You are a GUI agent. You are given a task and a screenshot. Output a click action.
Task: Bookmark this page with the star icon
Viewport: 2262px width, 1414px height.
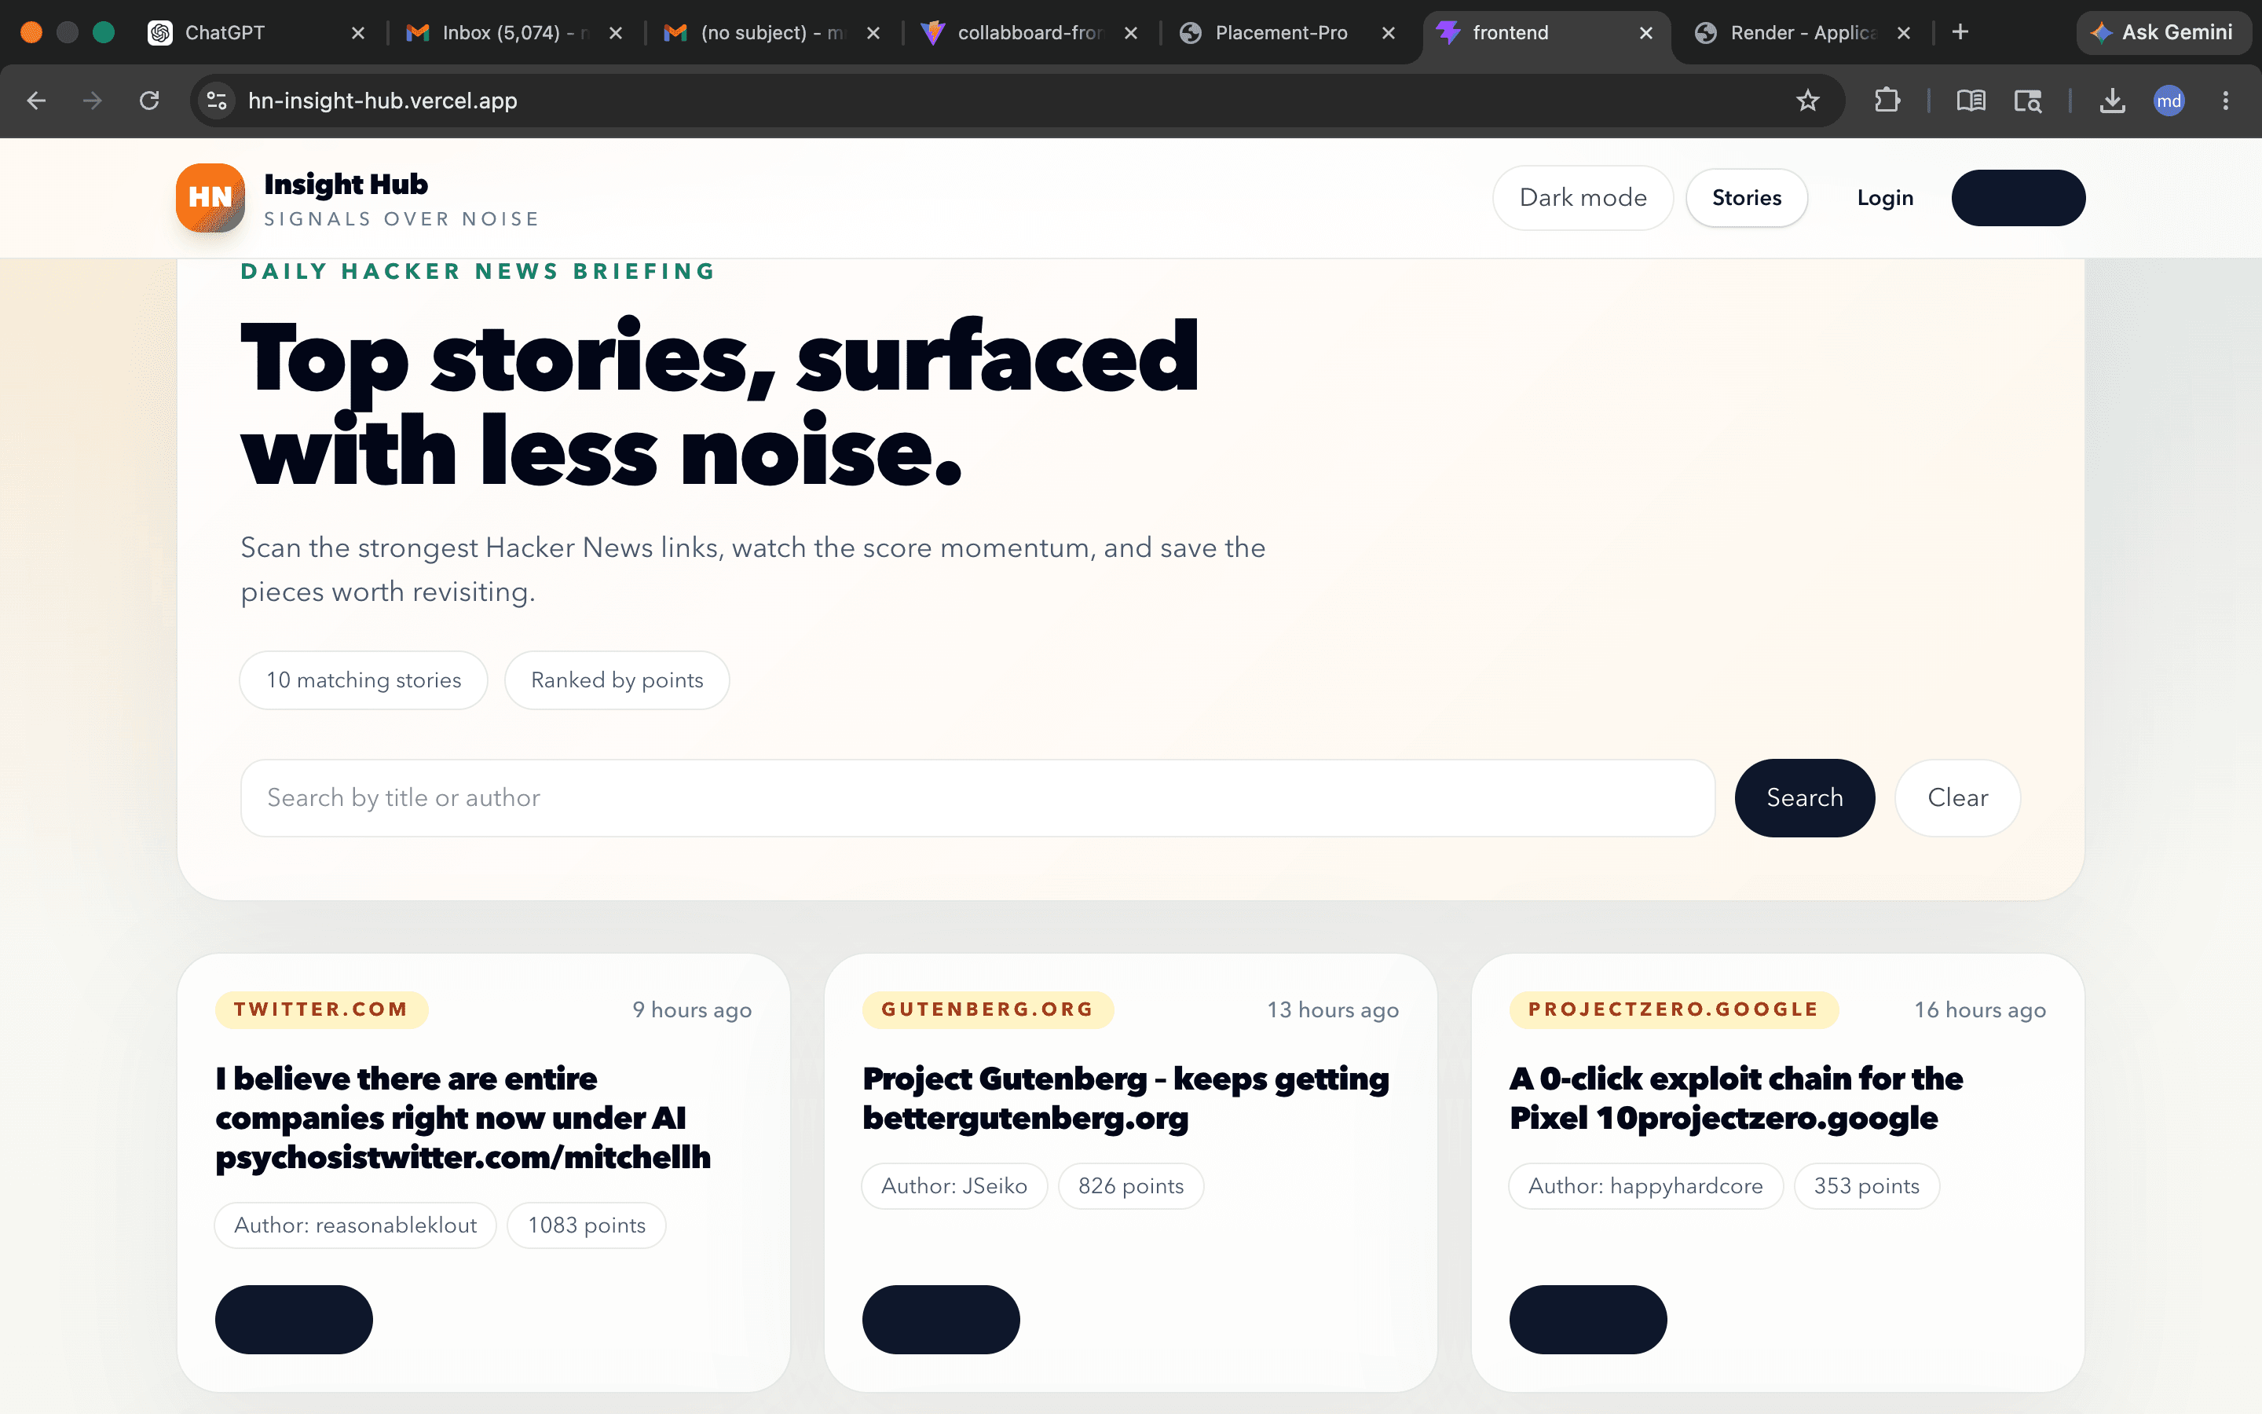point(1808,100)
